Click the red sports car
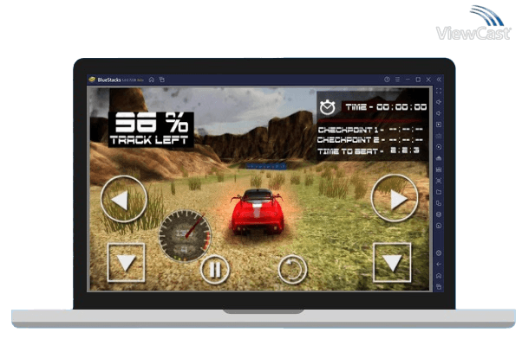522x358 pixels. [258, 212]
